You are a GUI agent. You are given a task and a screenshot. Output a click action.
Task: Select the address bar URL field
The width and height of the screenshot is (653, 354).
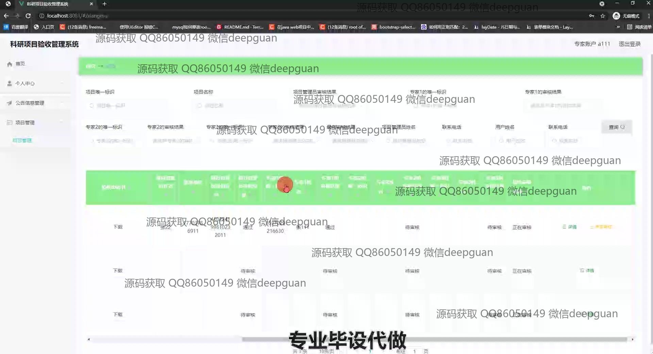(306, 16)
